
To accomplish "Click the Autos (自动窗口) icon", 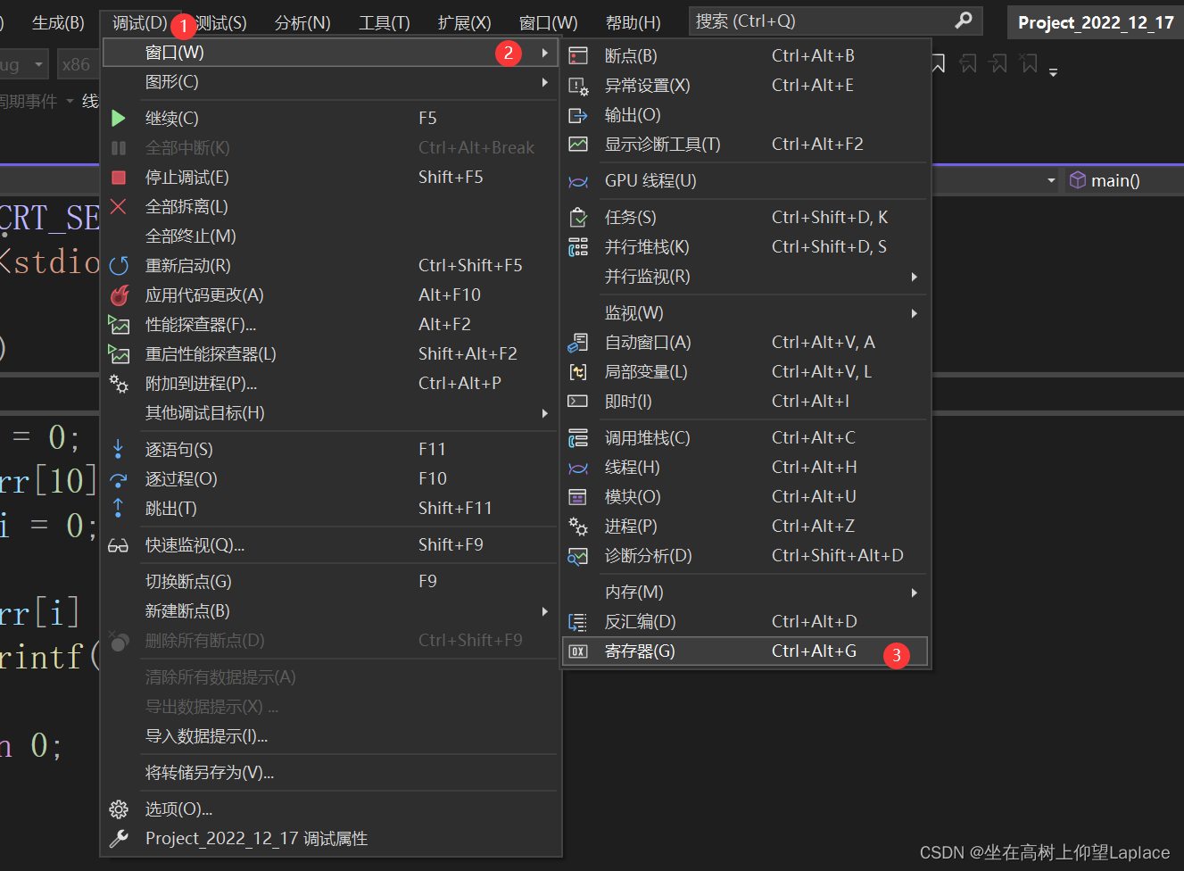I will (578, 343).
